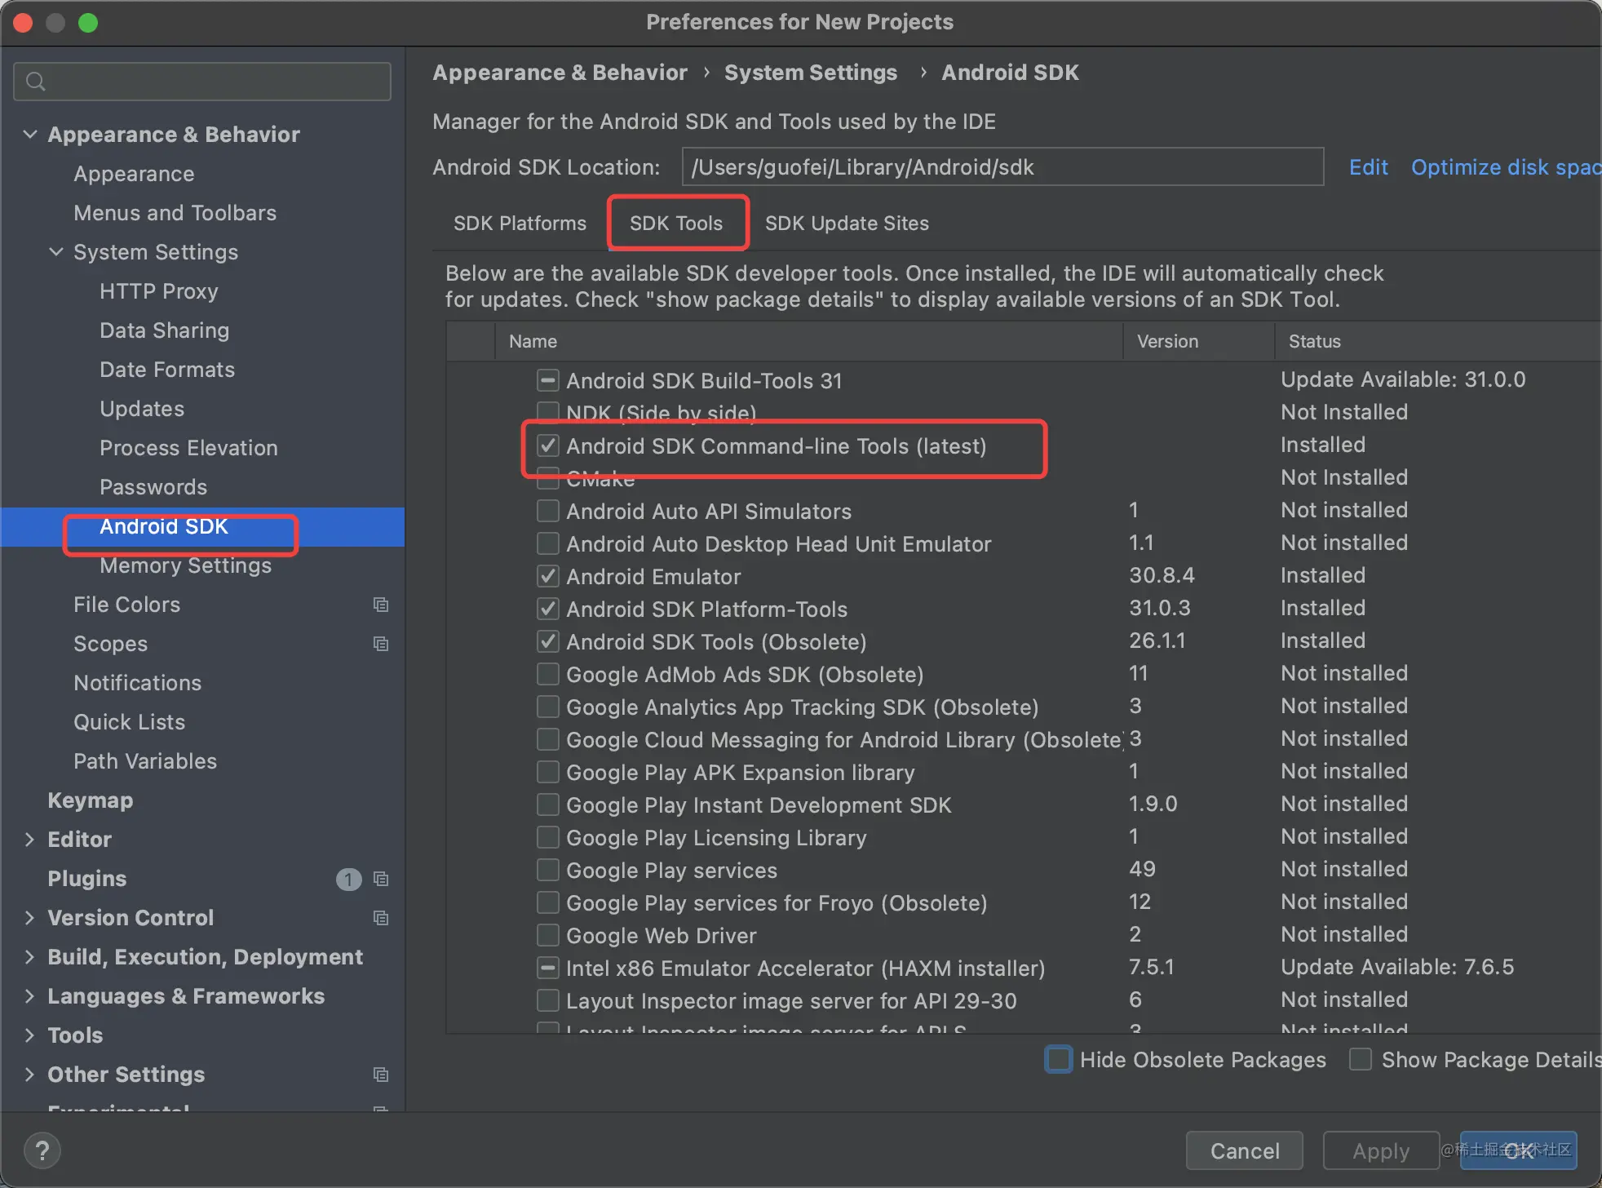
Task: Click project-level icon beside Other Settings
Action: click(x=380, y=1075)
